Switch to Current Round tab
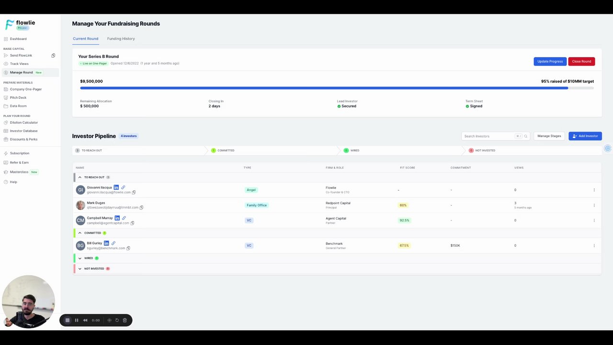 point(86,38)
